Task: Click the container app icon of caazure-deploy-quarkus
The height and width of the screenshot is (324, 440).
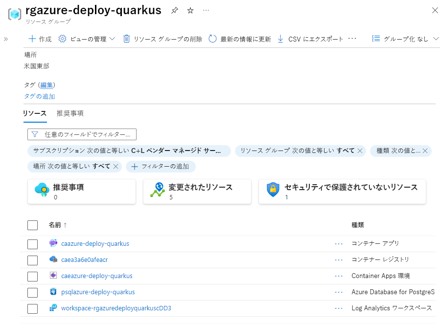Action: (x=53, y=243)
